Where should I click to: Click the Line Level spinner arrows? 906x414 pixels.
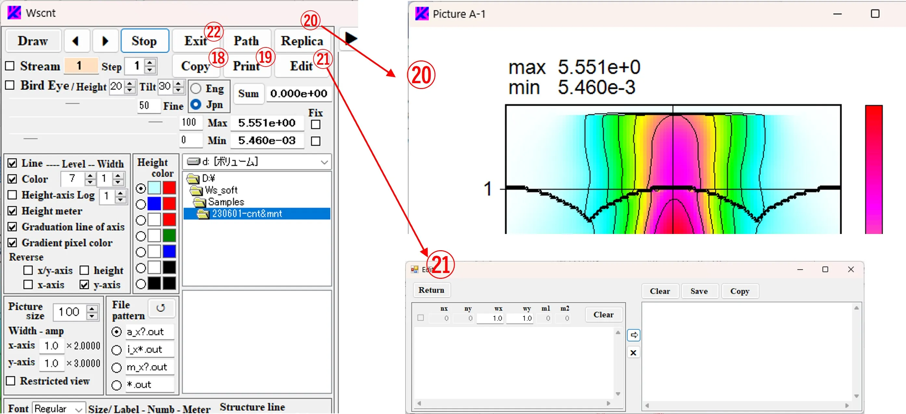90,179
